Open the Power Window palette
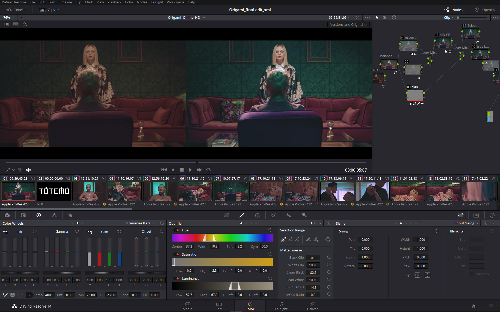The height and width of the screenshot is (312, 500). (258, 215)
